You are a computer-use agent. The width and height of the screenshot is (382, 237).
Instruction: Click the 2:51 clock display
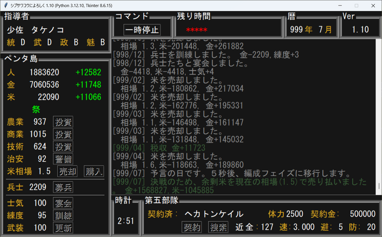pos(125,221)
